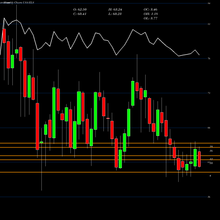This screenshot has height=220, width=220.
Task: Click the 84 price axis label
Action: click(209, 3)
